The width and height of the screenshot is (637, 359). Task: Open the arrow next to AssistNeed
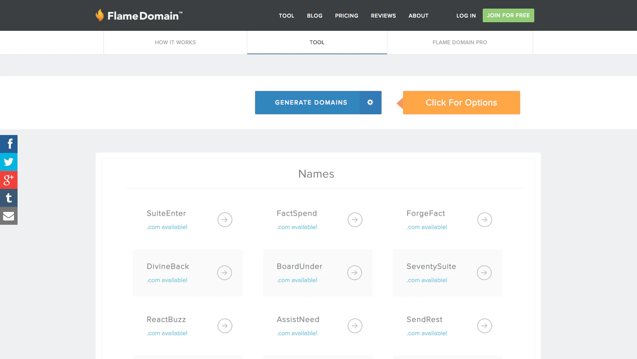355,326
